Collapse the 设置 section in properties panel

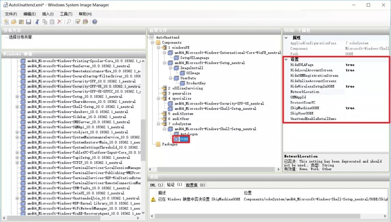point(286,59)
